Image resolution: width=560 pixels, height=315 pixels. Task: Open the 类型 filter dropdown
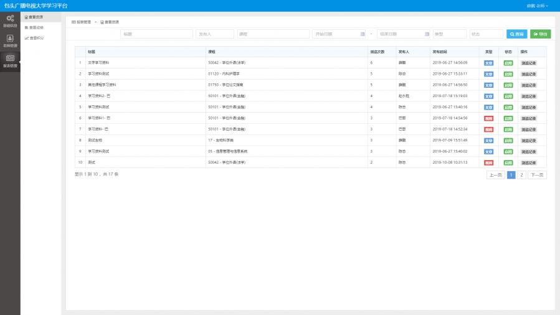pos(449,34)
